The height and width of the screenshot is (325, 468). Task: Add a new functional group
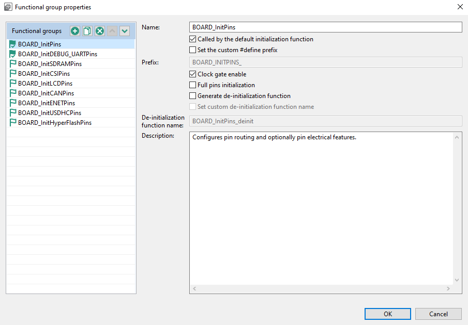point(75,31)
